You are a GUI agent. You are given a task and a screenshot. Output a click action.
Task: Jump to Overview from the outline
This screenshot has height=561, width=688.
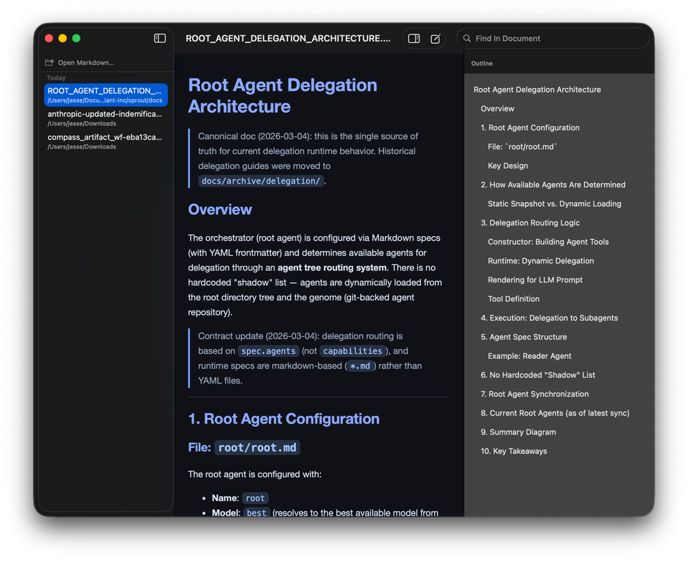pyautogui.click(x=498, y=108)
